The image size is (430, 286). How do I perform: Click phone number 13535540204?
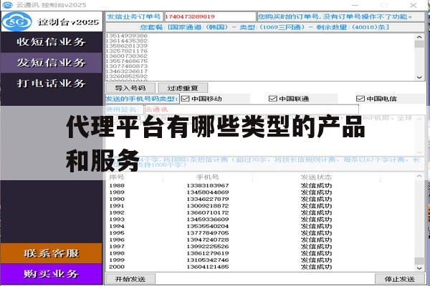[208, 227]
